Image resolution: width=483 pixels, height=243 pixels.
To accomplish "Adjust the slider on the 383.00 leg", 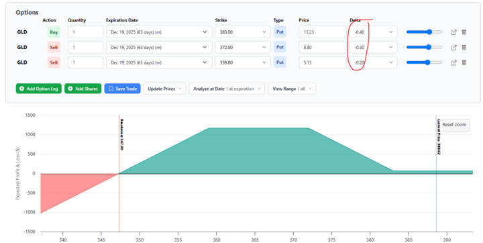I will tap(424, 32).
